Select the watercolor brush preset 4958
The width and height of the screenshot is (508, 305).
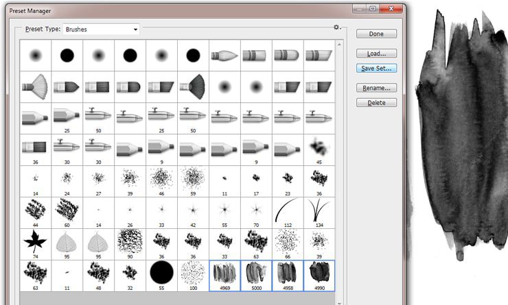coord(288,276)
